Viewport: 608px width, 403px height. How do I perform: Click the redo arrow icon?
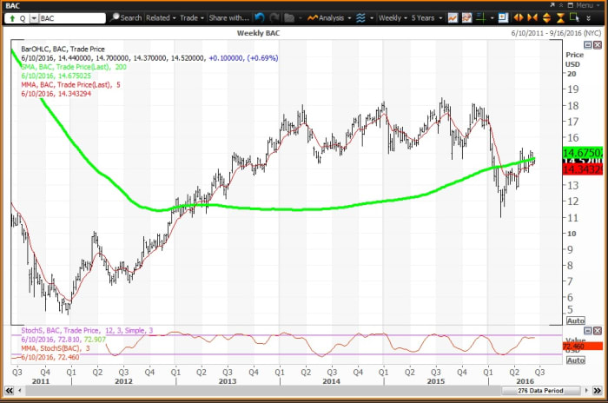point(272,17)
